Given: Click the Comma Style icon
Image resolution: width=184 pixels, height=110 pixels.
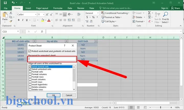Looking at the screenshot, I should 97,17.
